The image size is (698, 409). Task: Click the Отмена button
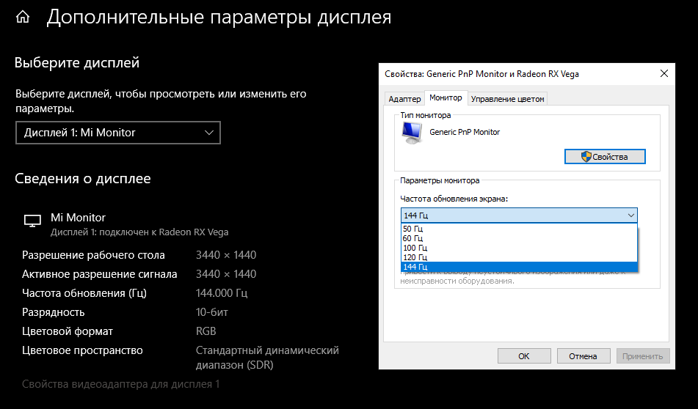pyautogui.click(x=583, y=355)
